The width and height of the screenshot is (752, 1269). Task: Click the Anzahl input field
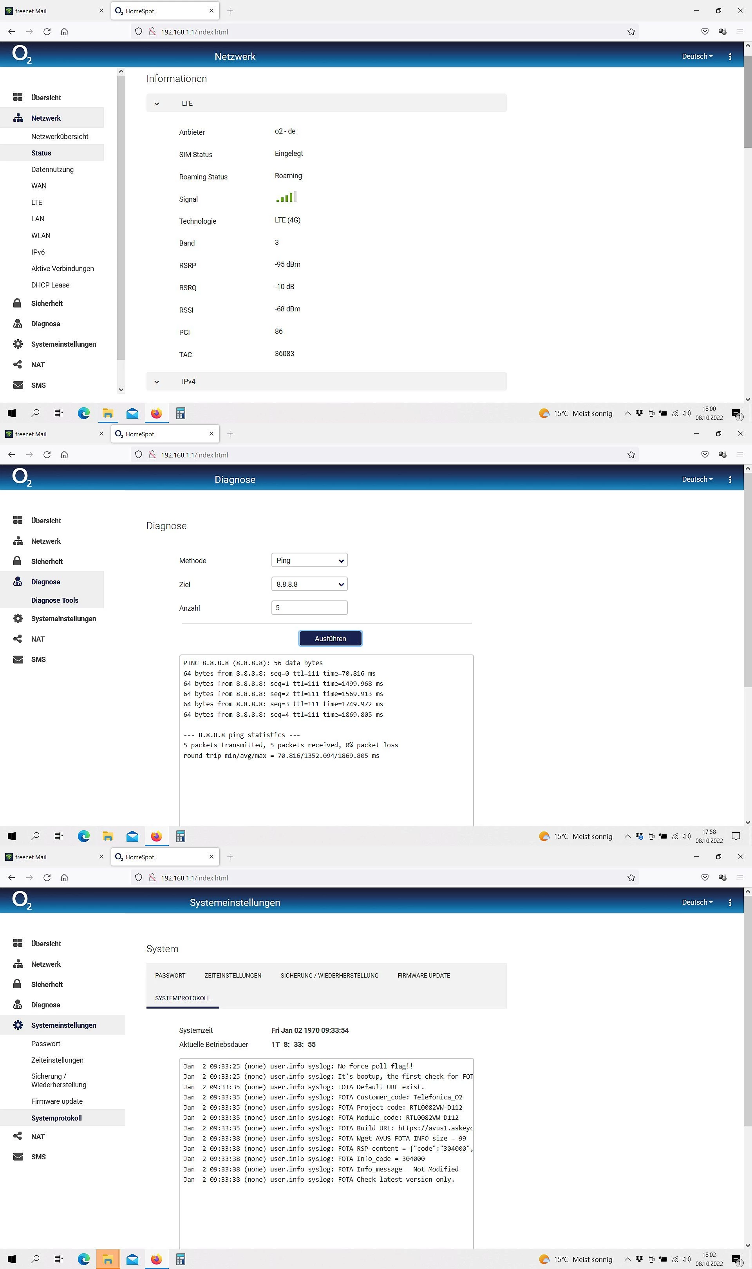(x=309, y=607)
